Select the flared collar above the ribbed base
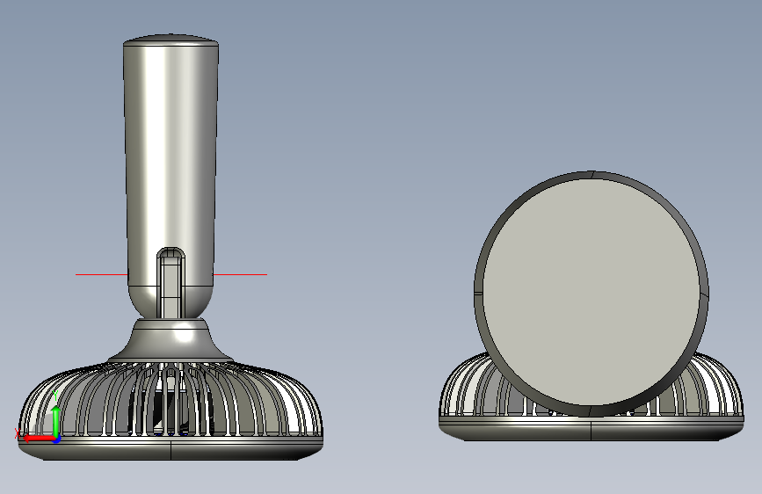Viewport: 762px width, 494px height. pos(171,340)
